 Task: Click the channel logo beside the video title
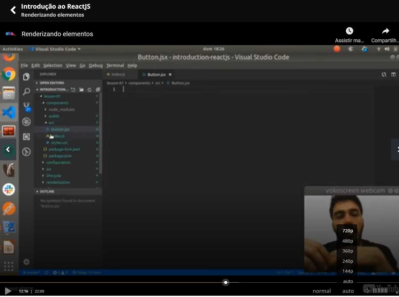[11, 34]
